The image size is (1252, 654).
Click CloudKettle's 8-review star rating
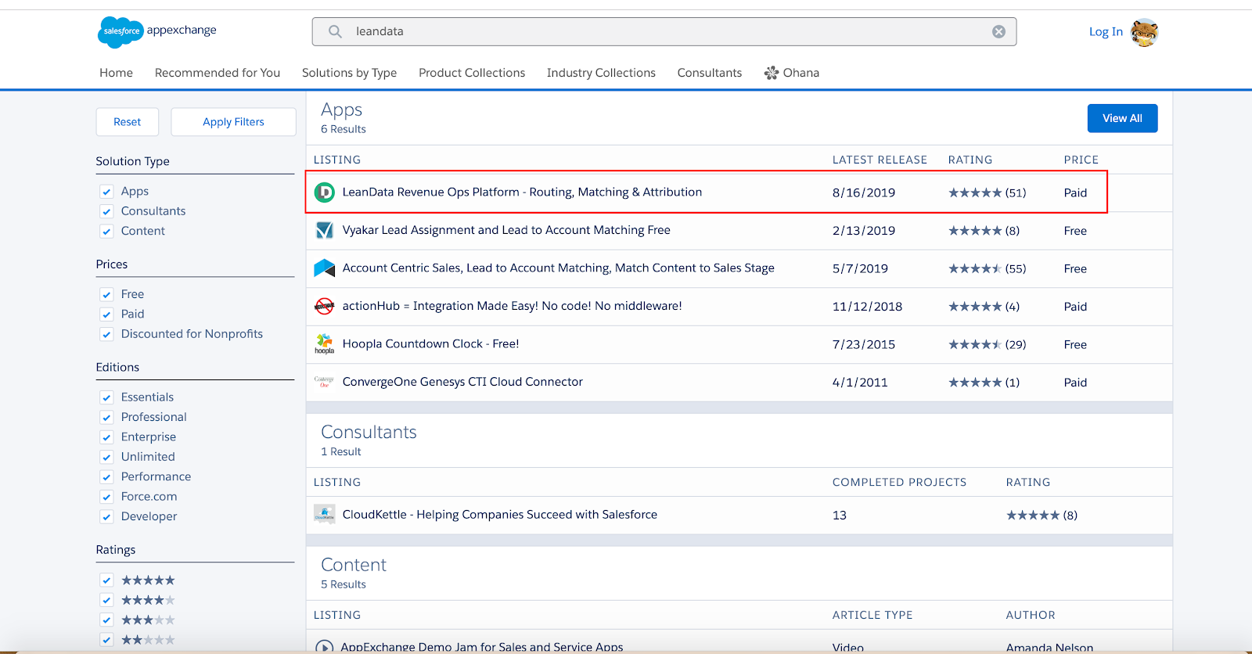(1042, 515)
